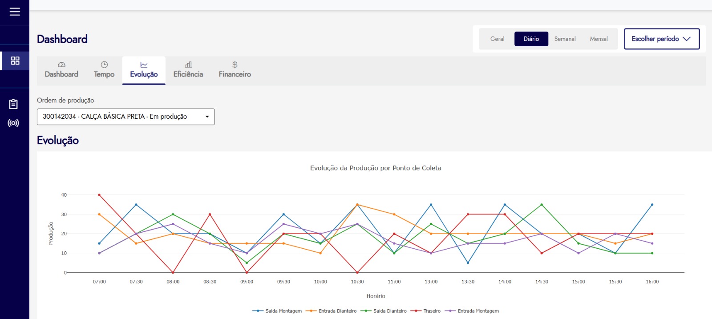Toggle Saída Montagem series in legend

[x=277, y=311]
